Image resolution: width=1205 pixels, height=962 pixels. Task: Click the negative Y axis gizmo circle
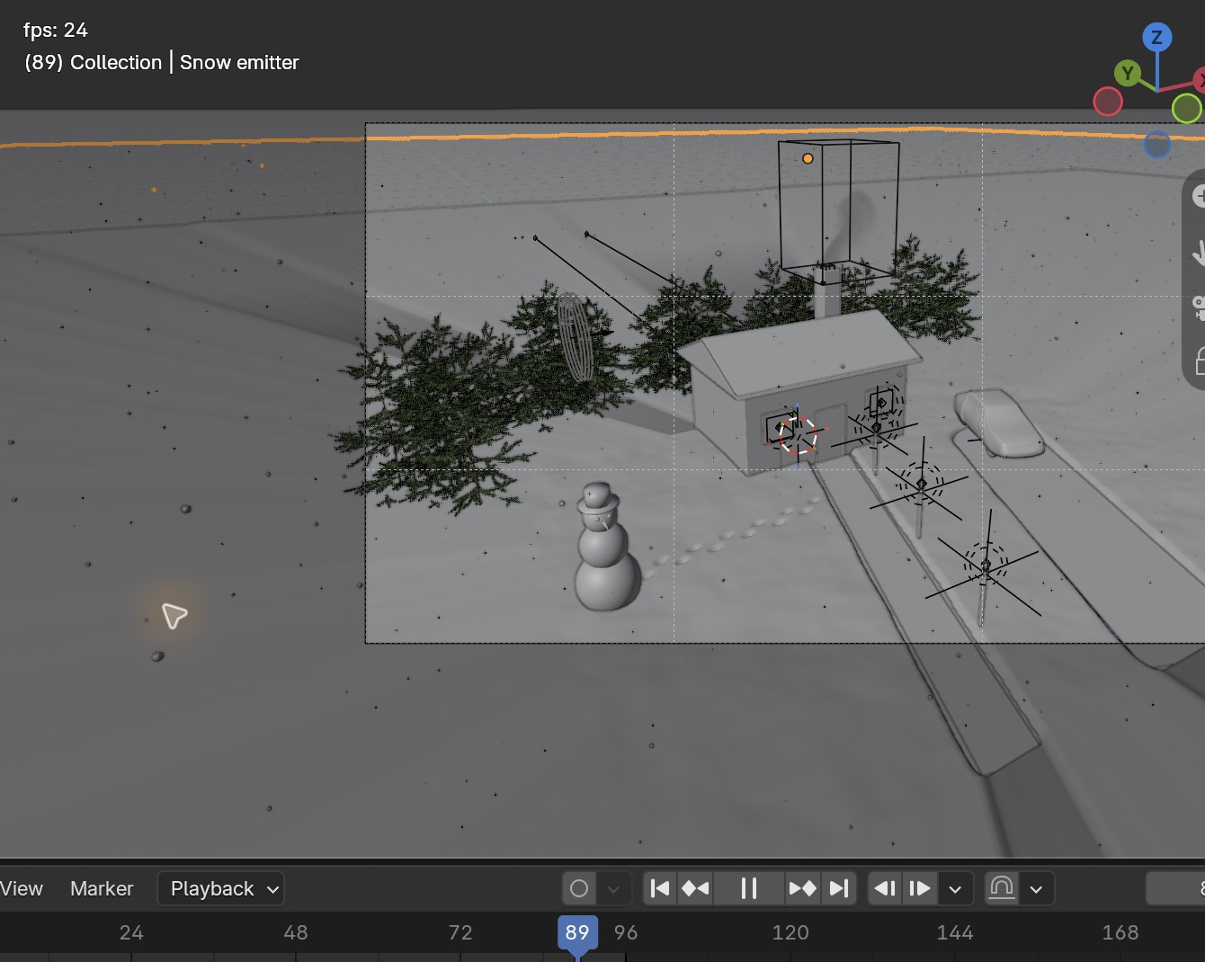1186,109
